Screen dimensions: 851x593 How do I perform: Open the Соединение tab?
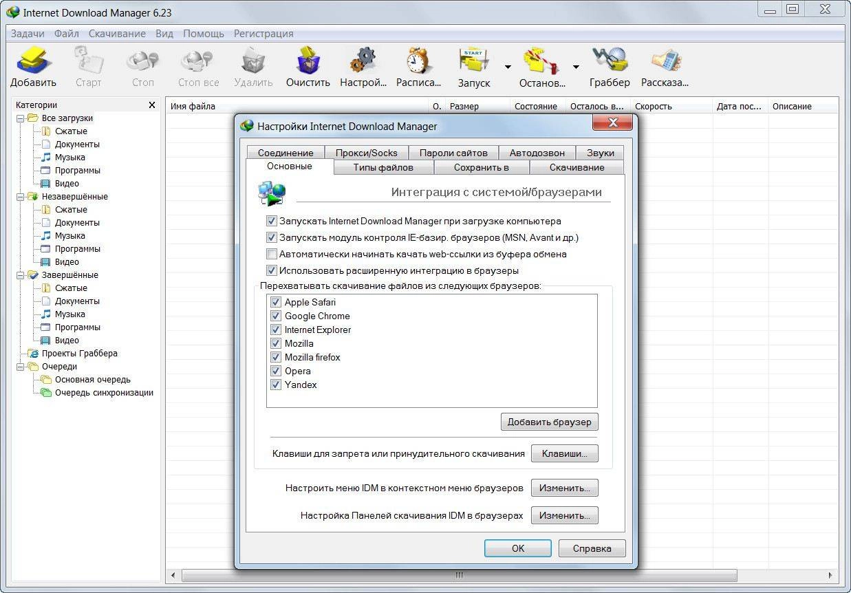click(x=286, y=153)
